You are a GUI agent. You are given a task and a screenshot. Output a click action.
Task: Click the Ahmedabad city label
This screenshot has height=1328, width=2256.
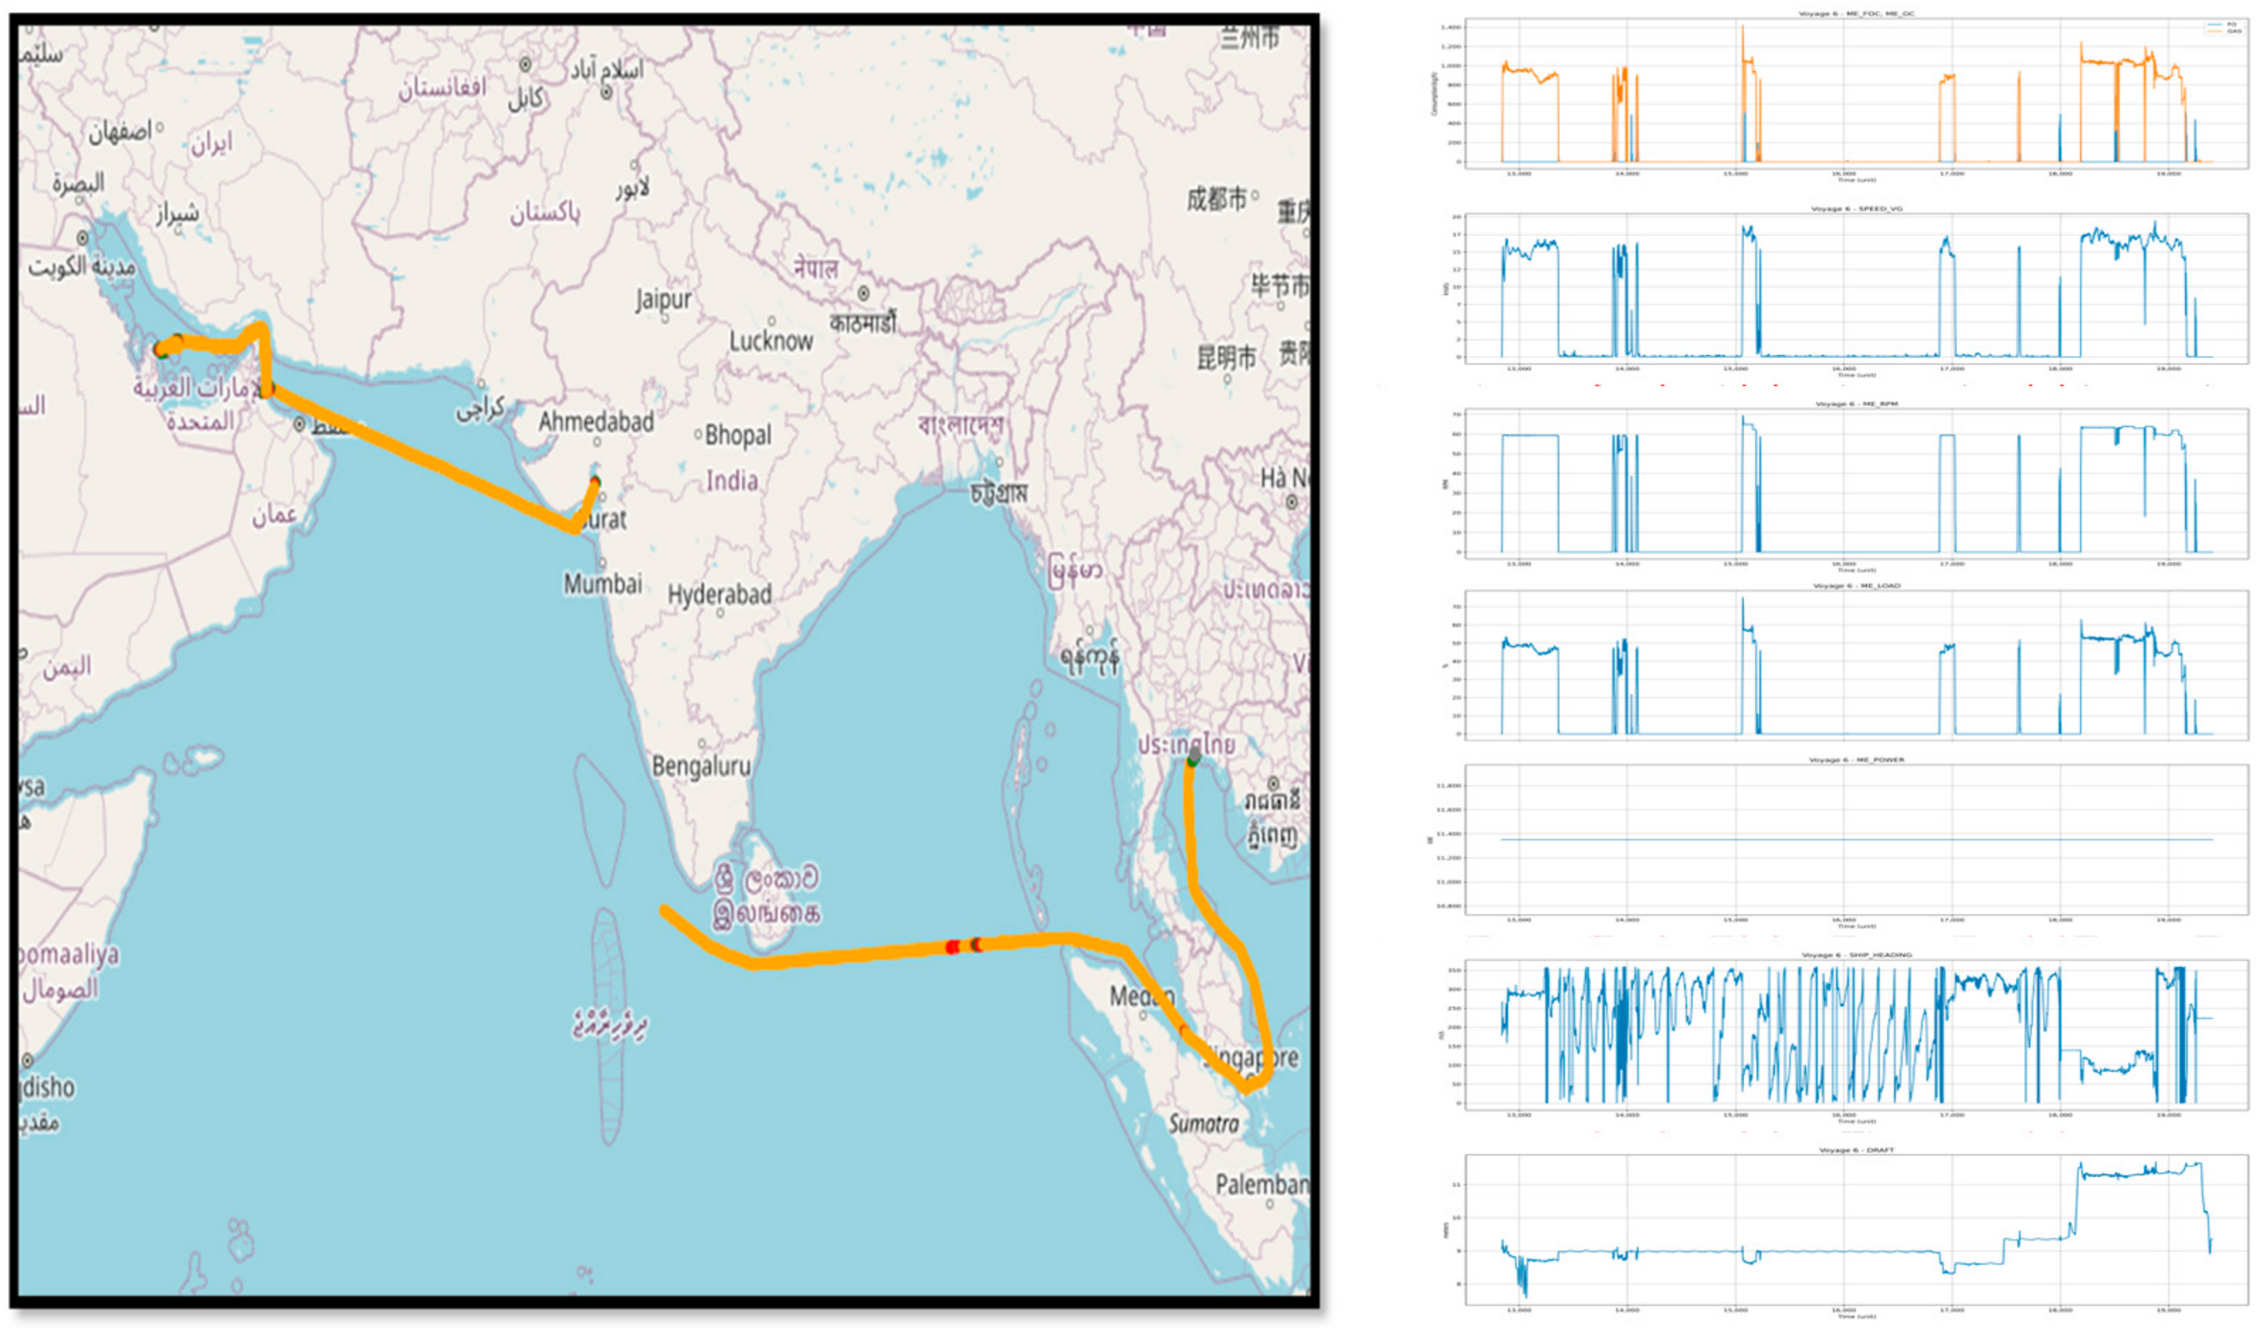pyautogui.click(x=595, y=421)
